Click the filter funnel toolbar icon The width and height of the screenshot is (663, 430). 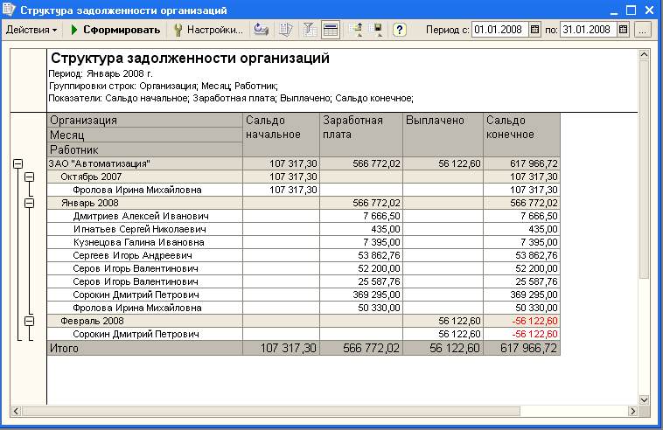coord(310,30)
